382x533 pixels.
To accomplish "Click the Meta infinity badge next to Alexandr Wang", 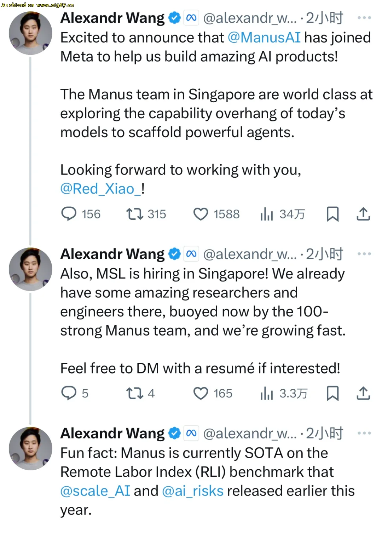I will coord(191,17).
